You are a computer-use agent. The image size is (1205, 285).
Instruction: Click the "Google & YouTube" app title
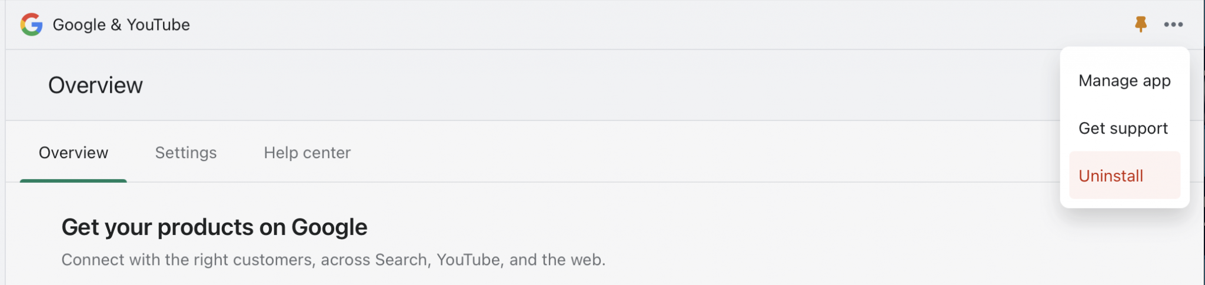click(x=121, y=25)
